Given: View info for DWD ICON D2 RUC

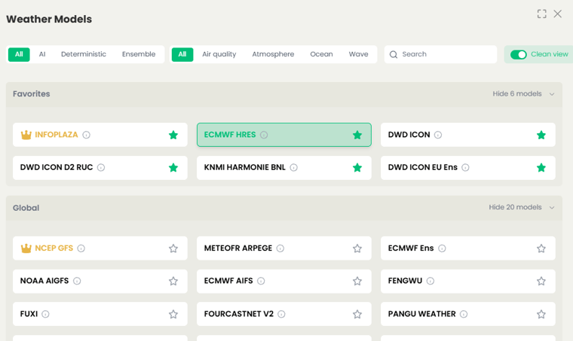Looking at the screenshot, I should (101, 167).
